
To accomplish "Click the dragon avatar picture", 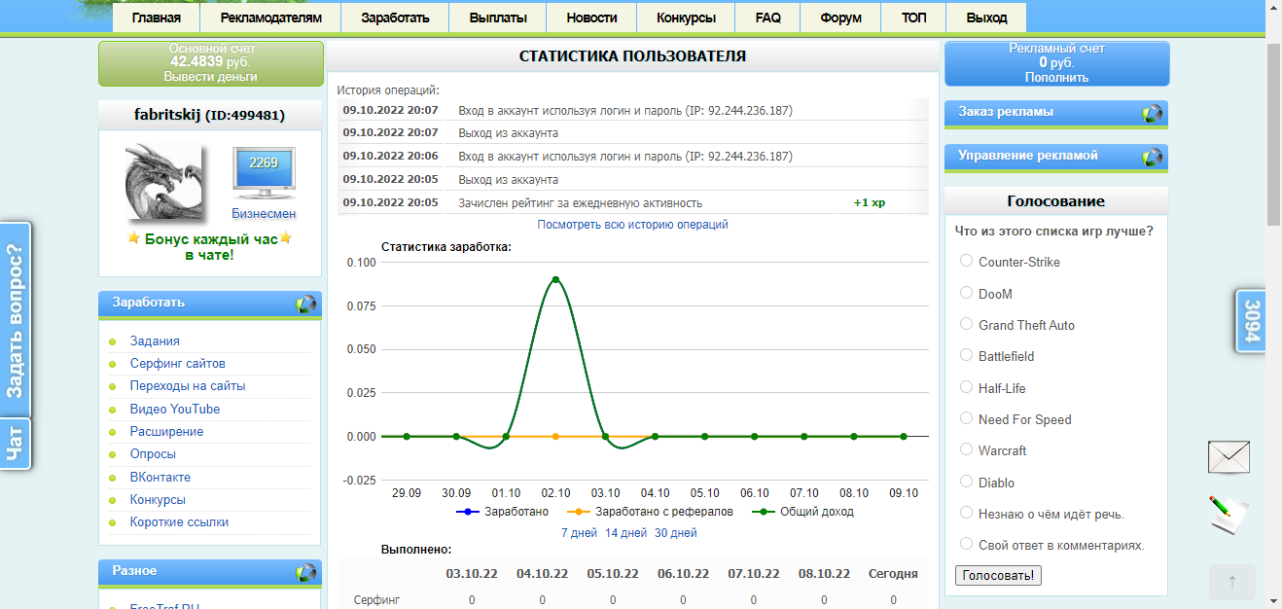I will tap(165, 181).
